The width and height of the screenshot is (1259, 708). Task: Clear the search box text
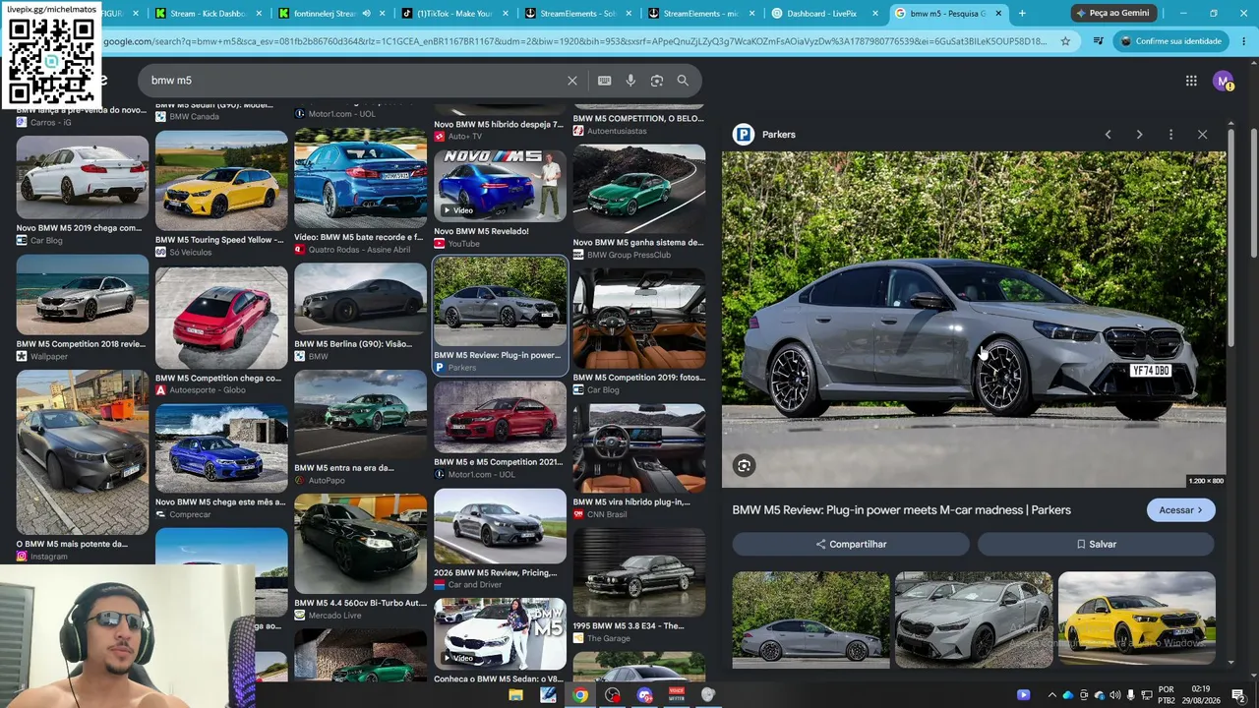tap(572, 81)
